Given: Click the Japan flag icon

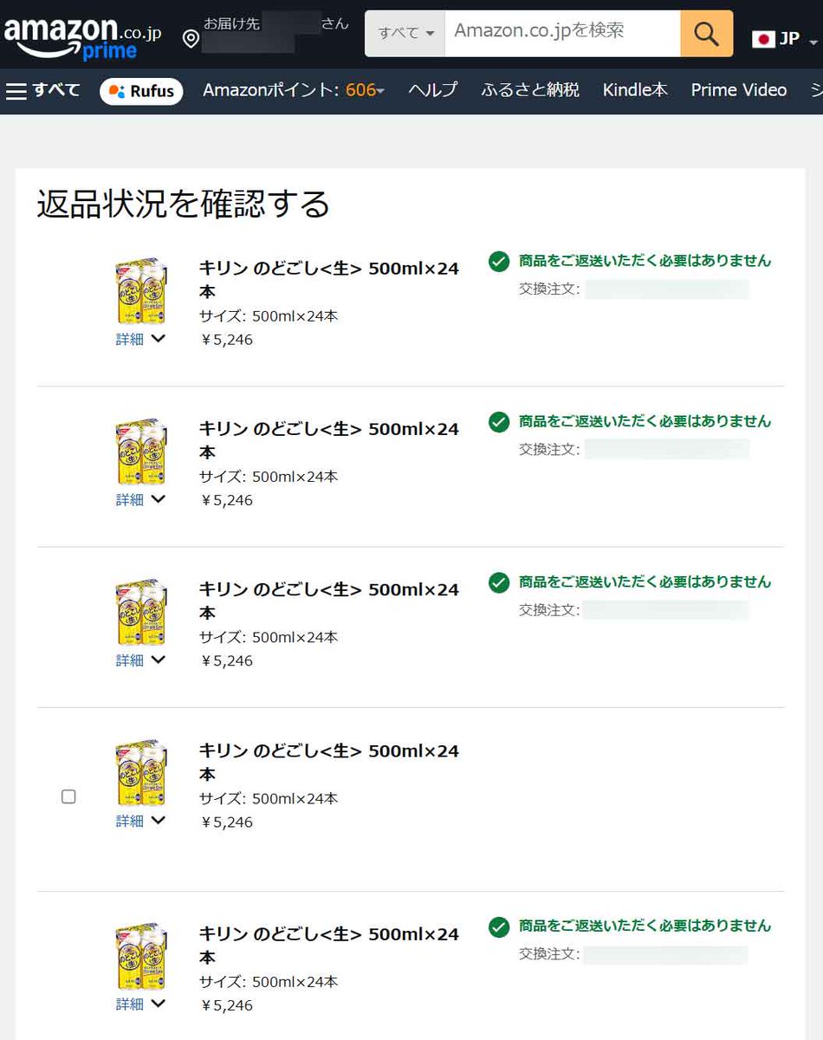Looking at the screenshot, I should click(x=763, y=39).
